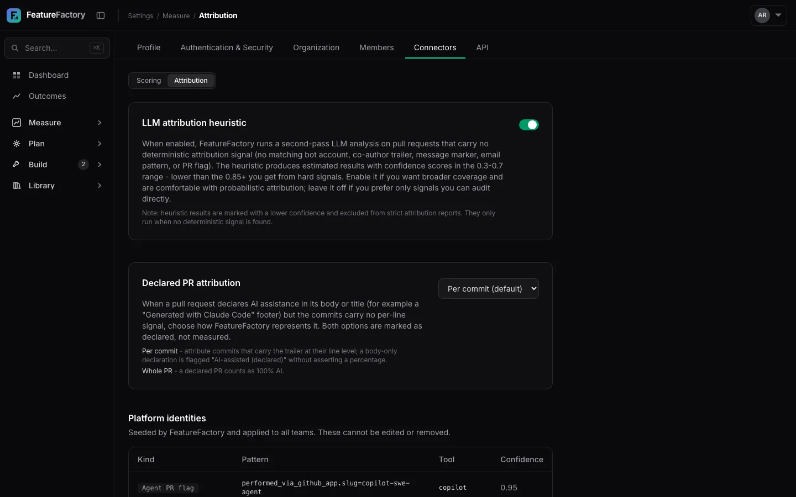Click the Tool column header
This screenshot has height=497, width=796.
click(x=447, y=459)
